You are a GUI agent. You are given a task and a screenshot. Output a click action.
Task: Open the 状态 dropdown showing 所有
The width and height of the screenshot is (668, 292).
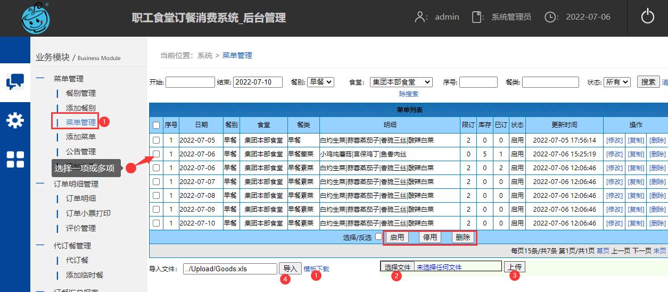point(617,82)
